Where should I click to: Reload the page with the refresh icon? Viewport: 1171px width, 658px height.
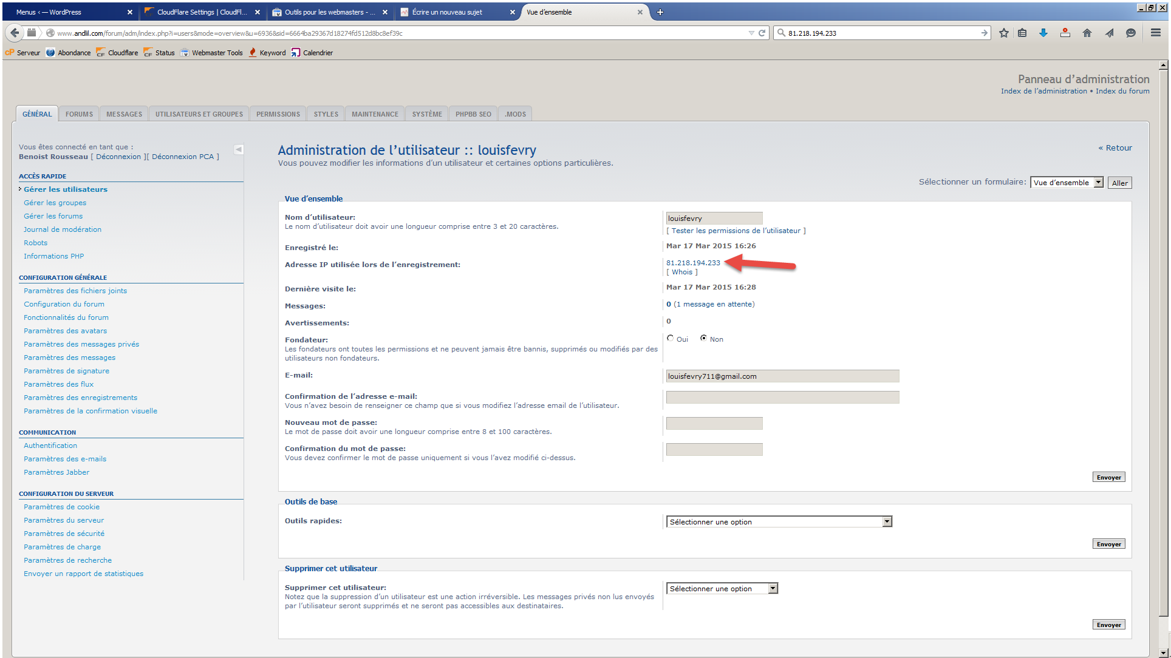tap(762, 33)
